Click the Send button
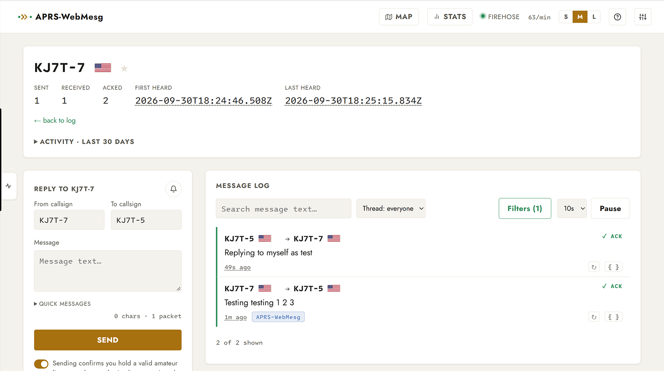The height and width of the screenshot is (371, 664). [x=108, y=340]
